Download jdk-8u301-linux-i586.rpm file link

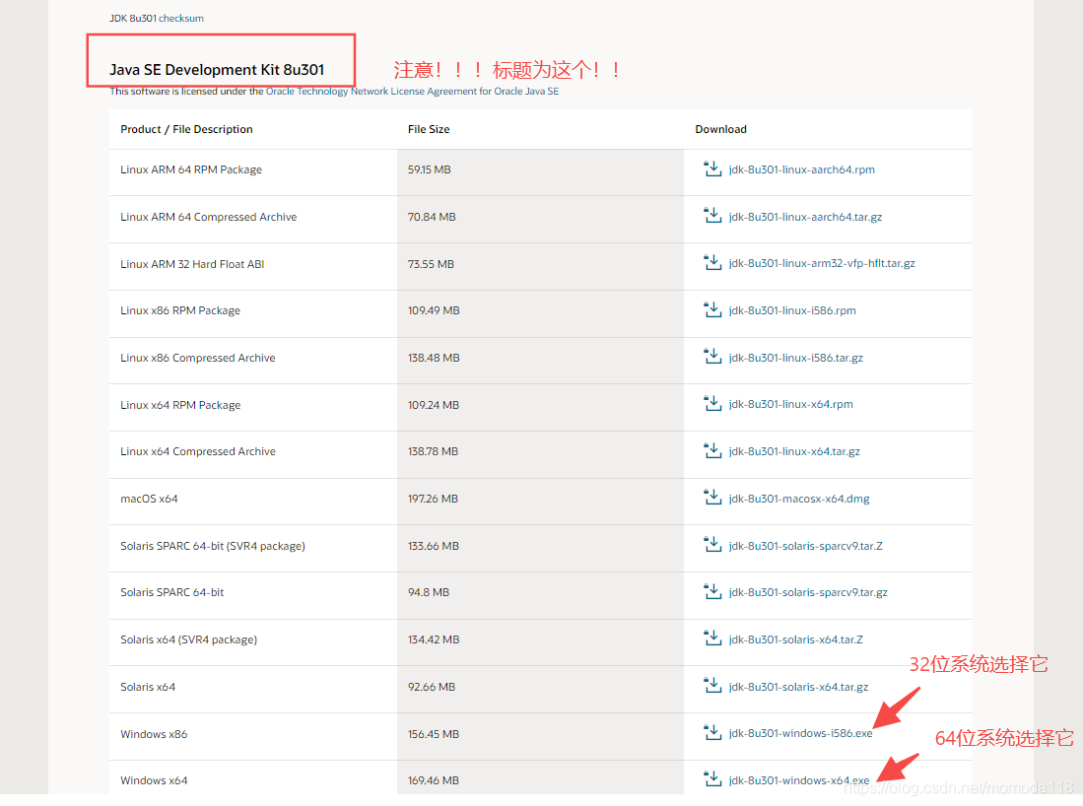click(x=791, y=310)
